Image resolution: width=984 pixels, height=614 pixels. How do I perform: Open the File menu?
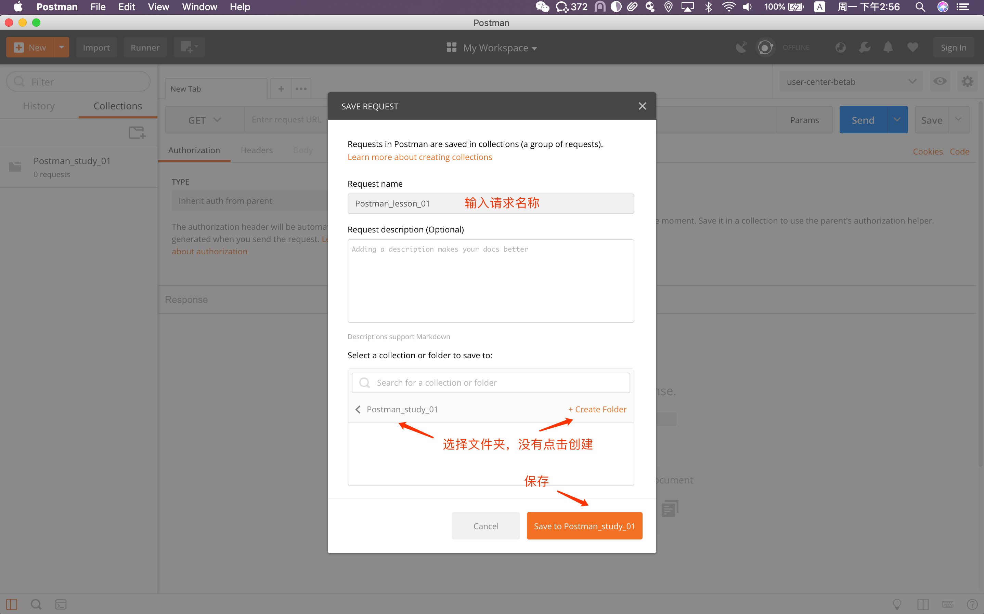pos(98,7)
